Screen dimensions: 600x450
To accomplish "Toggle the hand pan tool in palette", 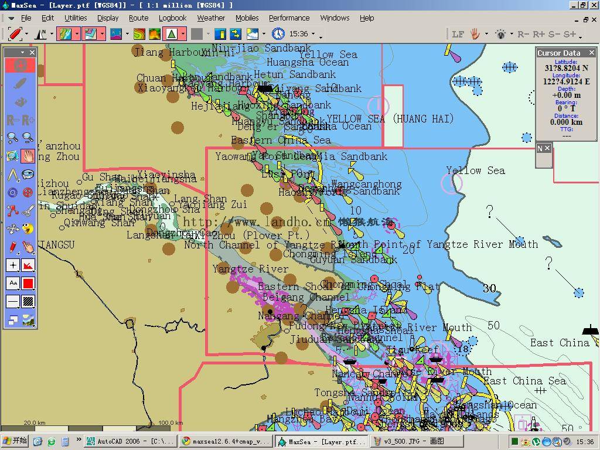I will pyautogui.click(x=28, y=156).
